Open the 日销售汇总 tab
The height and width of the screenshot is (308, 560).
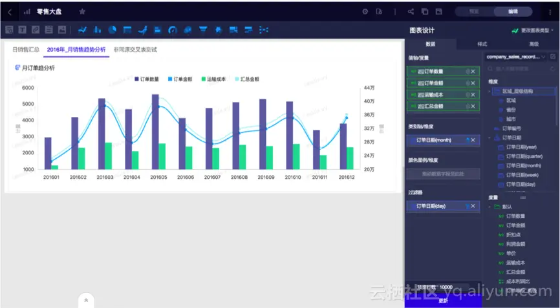[x=26, y=50]
